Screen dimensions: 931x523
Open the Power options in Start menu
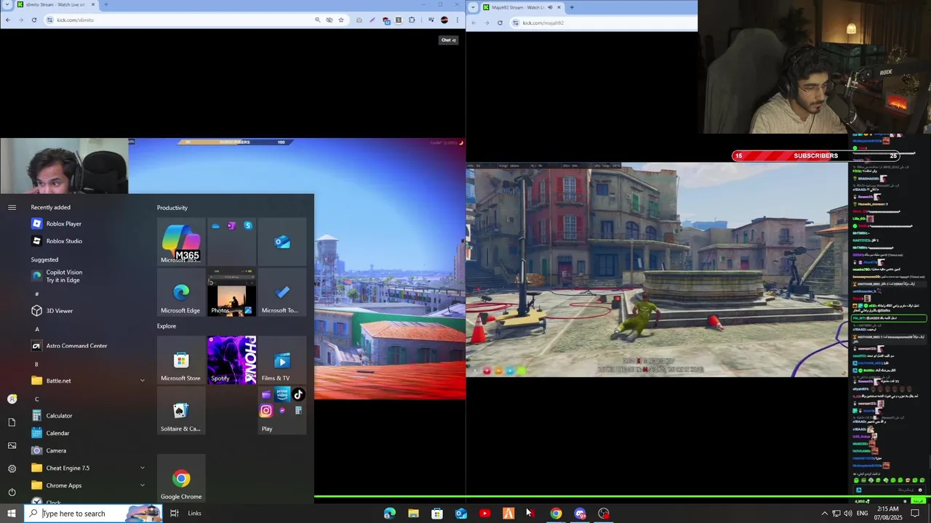tap(12, 492)
